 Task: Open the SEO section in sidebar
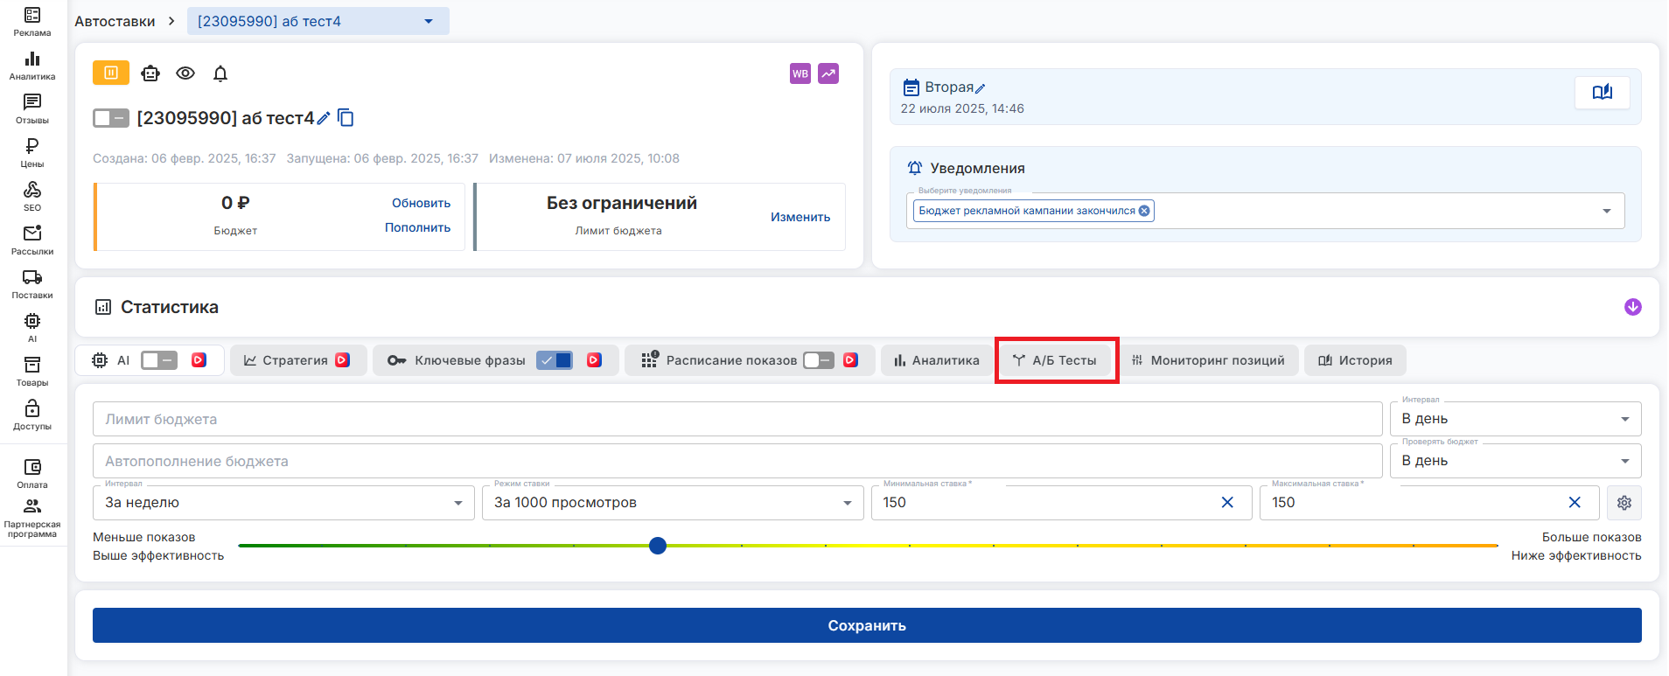click(32, 196)
